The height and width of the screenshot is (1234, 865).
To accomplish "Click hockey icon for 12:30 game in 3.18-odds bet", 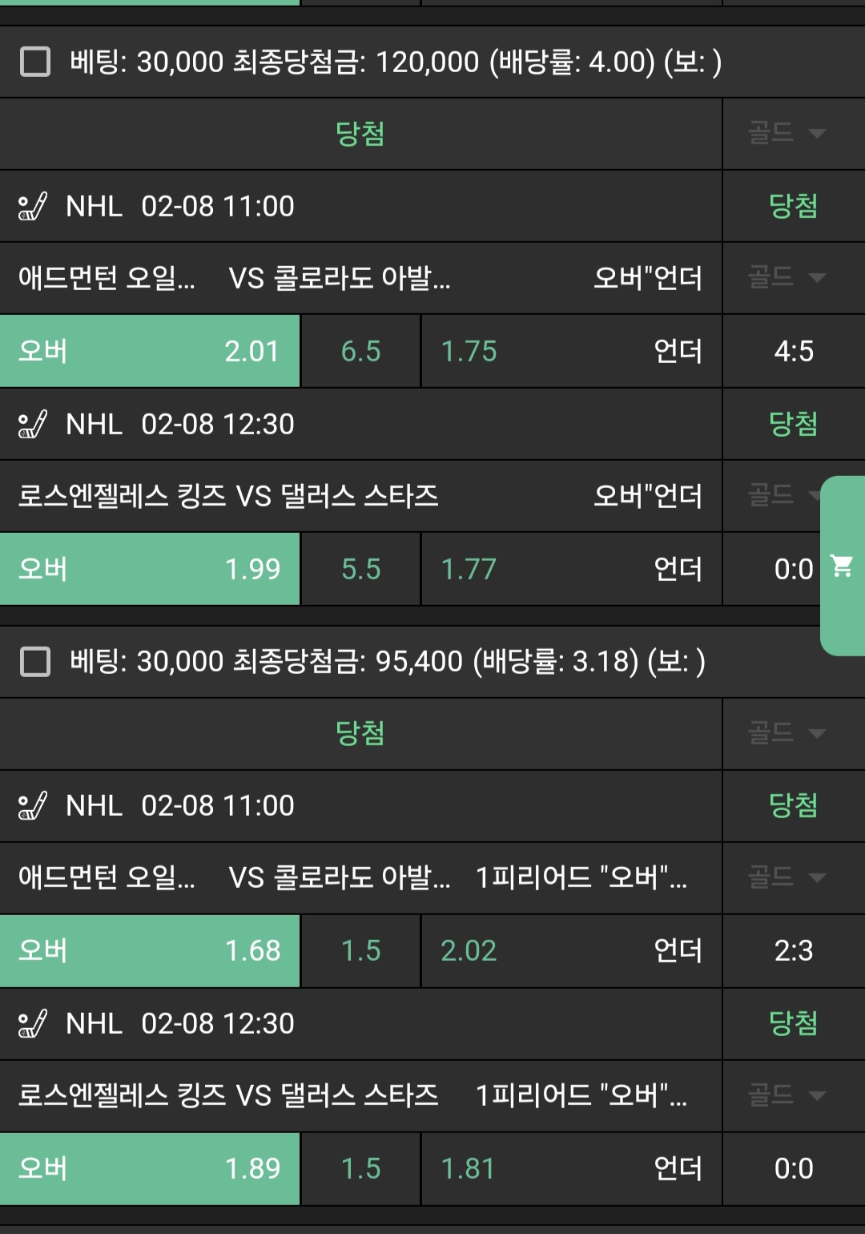I will click(33, 1024).
